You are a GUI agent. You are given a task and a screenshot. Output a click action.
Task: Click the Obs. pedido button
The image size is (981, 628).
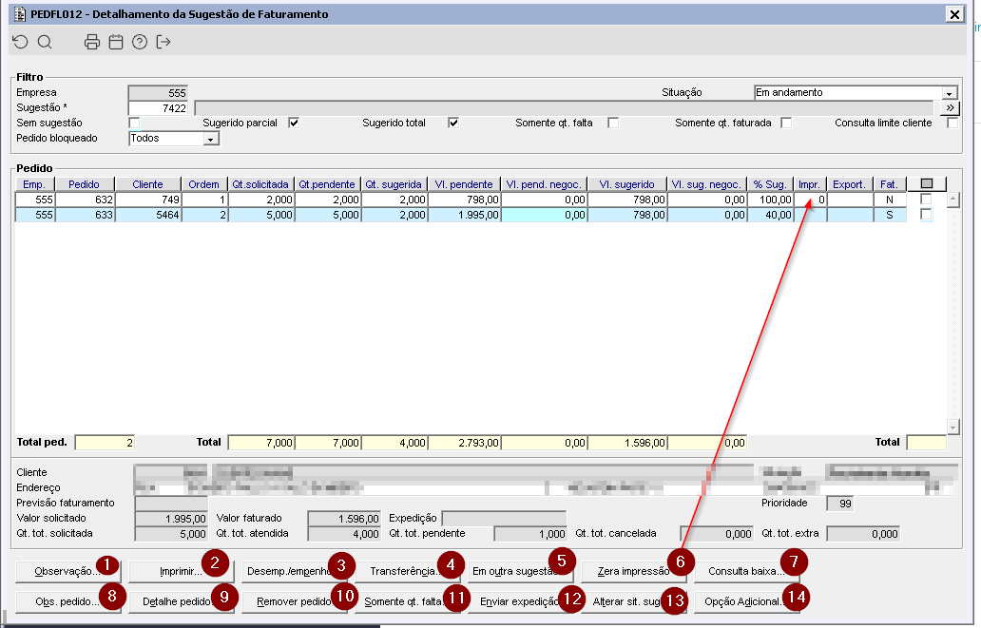(67, 601)
